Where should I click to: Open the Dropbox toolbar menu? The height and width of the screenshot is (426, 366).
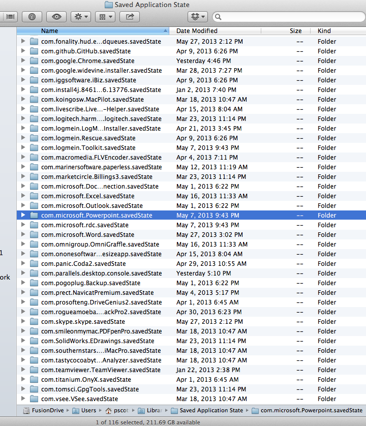[x=198, y=17]
